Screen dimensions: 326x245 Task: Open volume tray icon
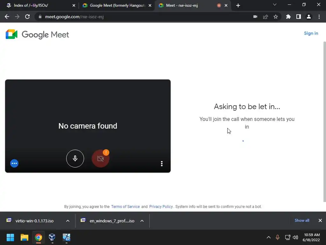(295, 237)
